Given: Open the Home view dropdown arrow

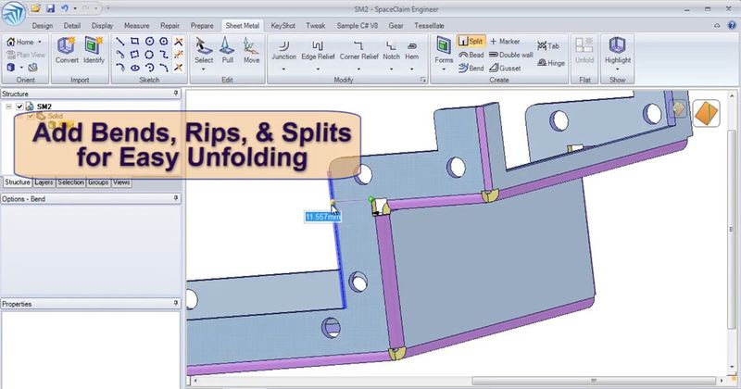Looking at the screenshot, I should (40, 42).
